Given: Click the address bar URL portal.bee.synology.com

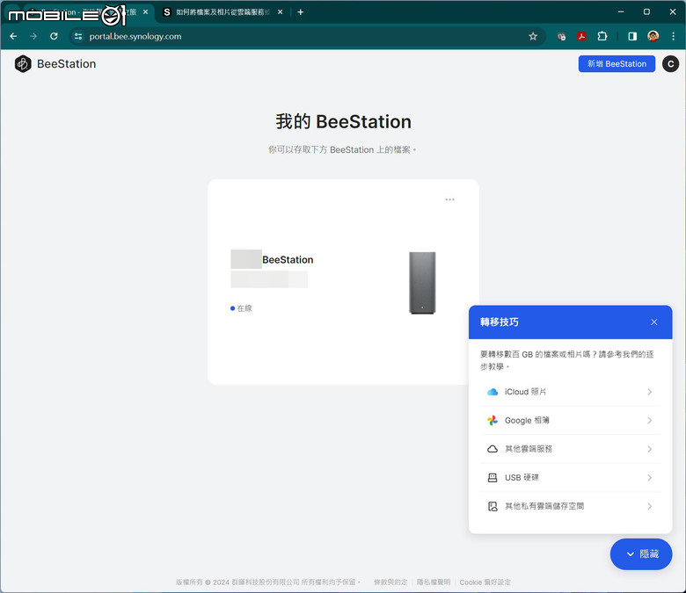Looking at the screenshot, I should (135, 36).
